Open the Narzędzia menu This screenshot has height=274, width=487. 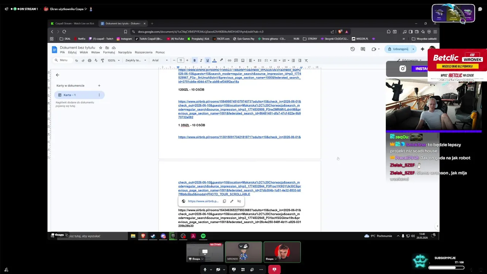point(125,53)
